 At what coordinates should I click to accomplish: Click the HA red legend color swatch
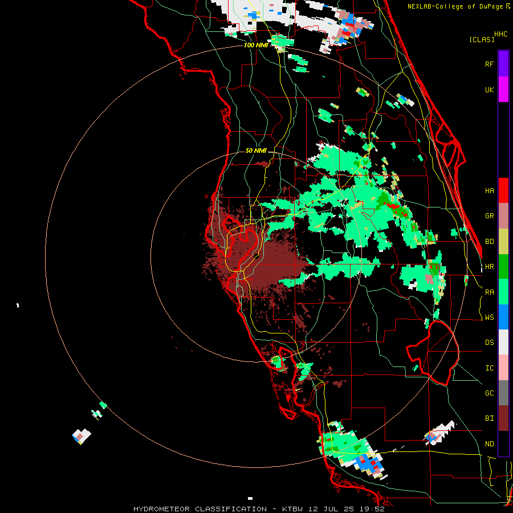(x=503, y=190)
